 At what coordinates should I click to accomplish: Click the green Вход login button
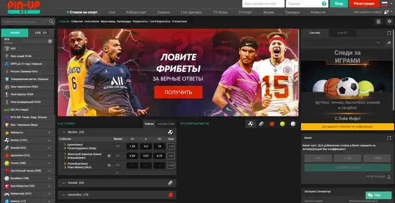pyautogui.click(x=339, y=4)
